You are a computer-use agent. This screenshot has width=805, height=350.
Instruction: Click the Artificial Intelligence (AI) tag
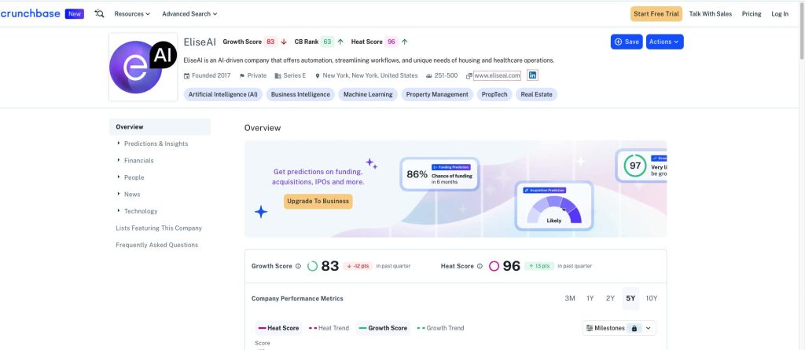222,94
